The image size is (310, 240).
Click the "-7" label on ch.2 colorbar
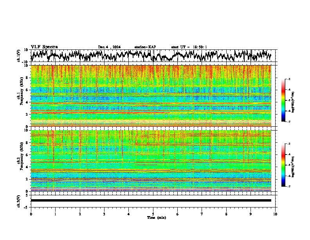pos(288,186)
